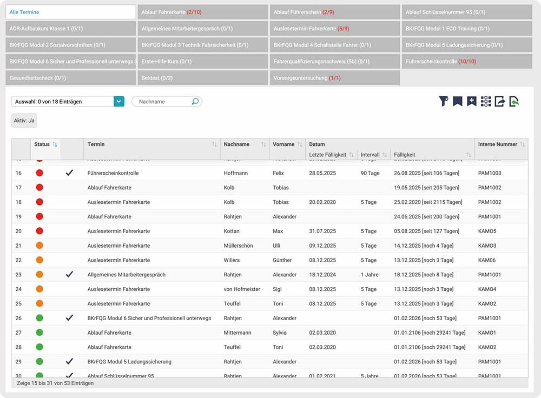
Task: Switch to Ablauf Führerschein tab
Action: (335, 12)
